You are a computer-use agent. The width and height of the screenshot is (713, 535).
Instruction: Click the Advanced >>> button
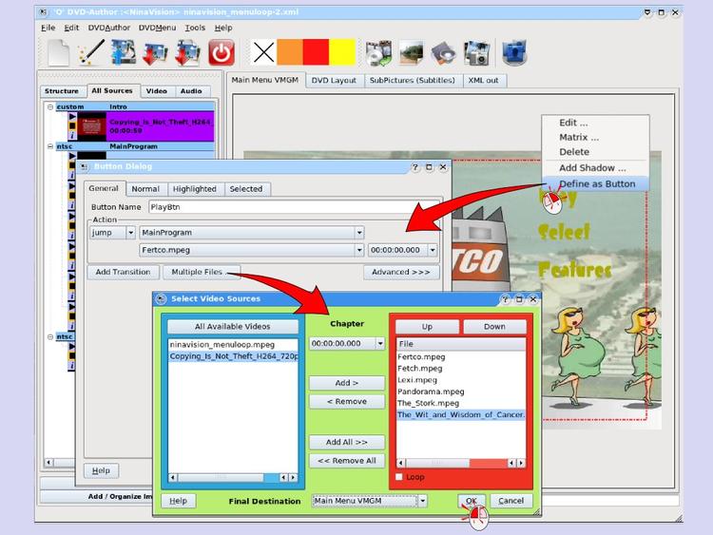[400, 272]
